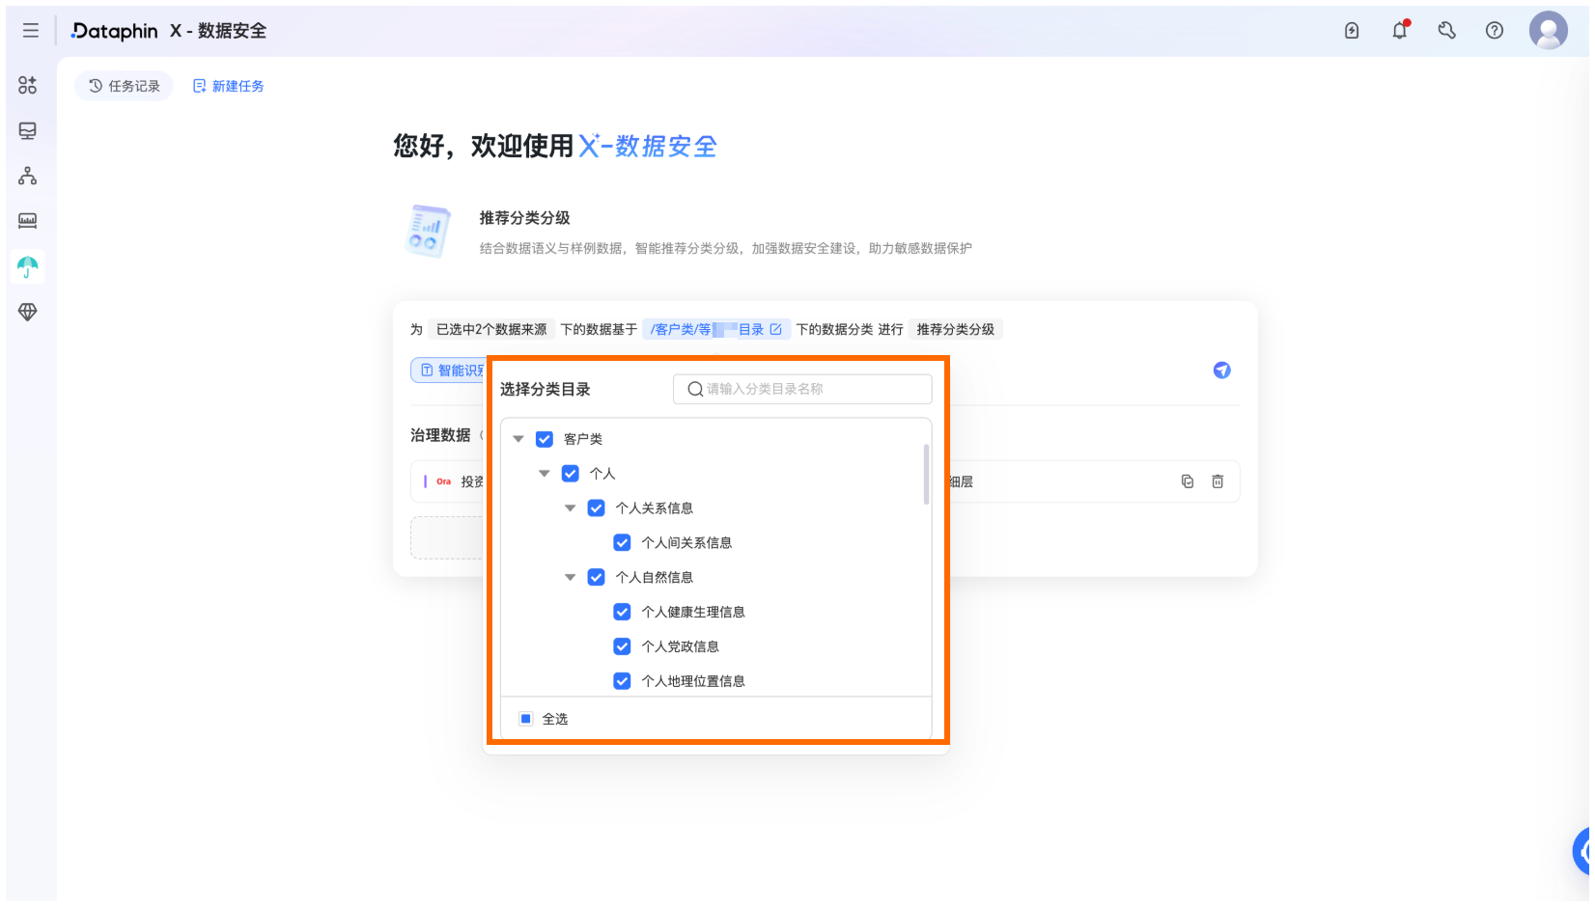
Task: Collapse the 个人关系信息 tree node
Action: [571, 508]
